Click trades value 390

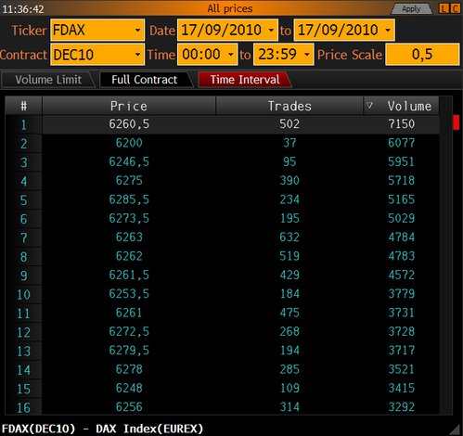289,181
